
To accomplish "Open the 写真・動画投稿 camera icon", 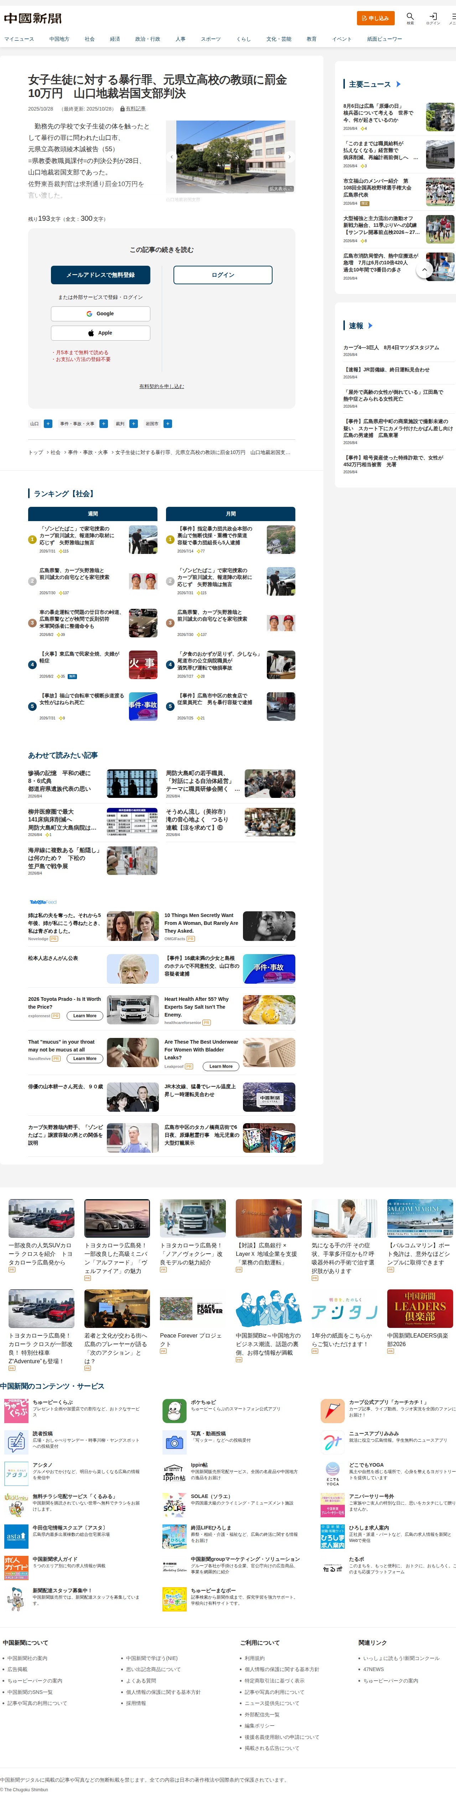I will [x=174, y=1442].
